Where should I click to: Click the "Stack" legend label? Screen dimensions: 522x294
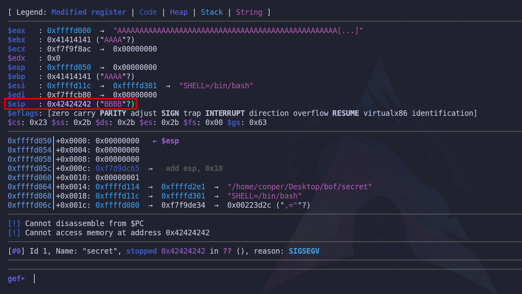click(x=212, y=12)
